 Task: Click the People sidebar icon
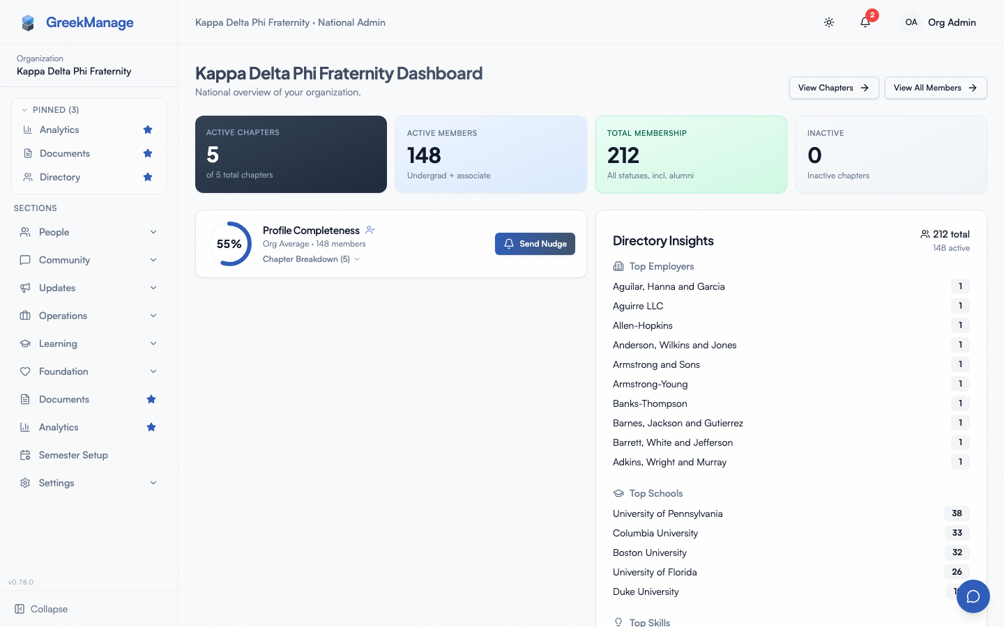(x=25, y=232)
